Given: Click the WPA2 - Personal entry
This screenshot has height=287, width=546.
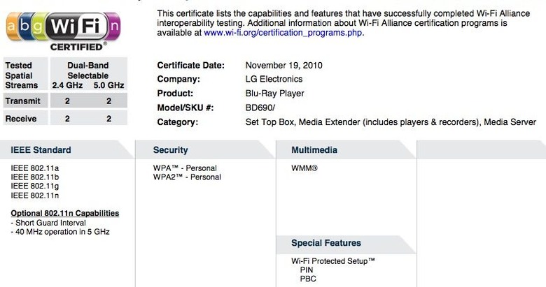Looking at the screenshot, I should pyautogui.click(x=187, y=177).
